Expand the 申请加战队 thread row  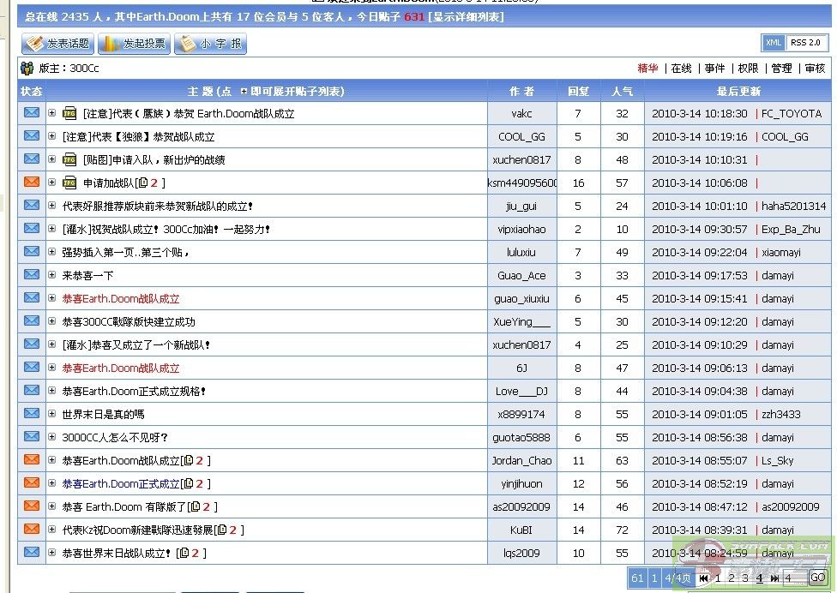[51, 183]
